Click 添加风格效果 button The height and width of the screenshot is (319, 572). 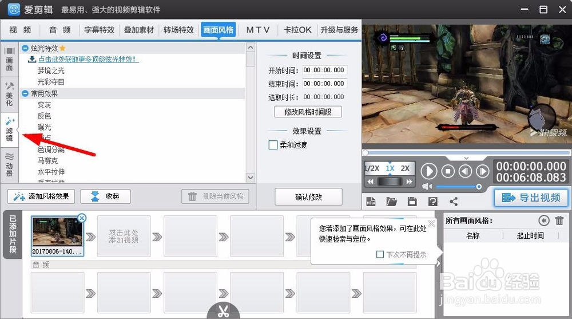tap(41, 196)
